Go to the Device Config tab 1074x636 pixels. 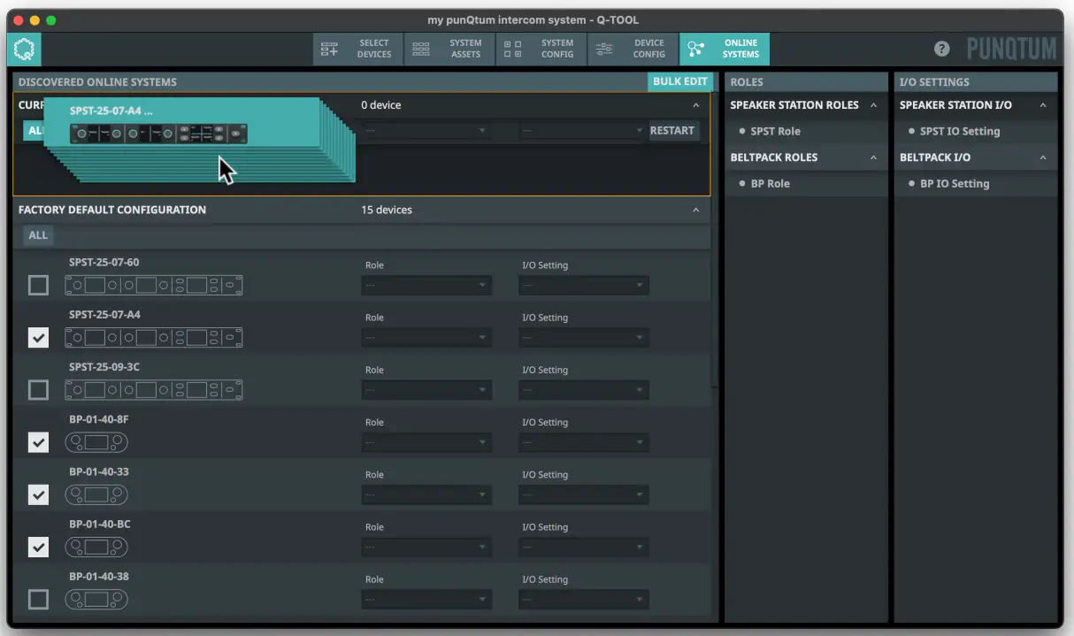(x=633, y=49)
